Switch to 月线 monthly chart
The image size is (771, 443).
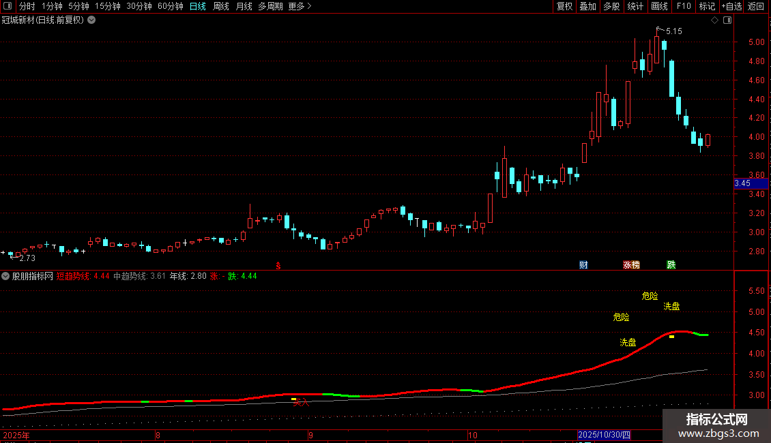point(244,6)
